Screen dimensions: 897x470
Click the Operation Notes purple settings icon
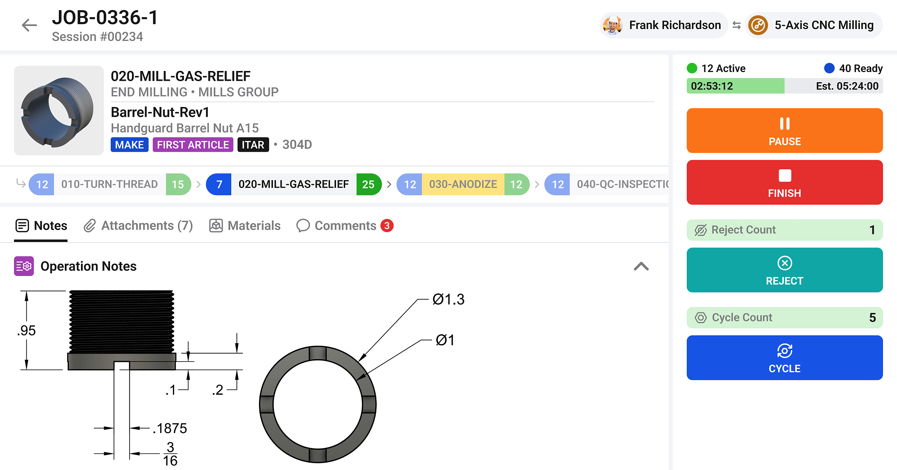[24, 266]
